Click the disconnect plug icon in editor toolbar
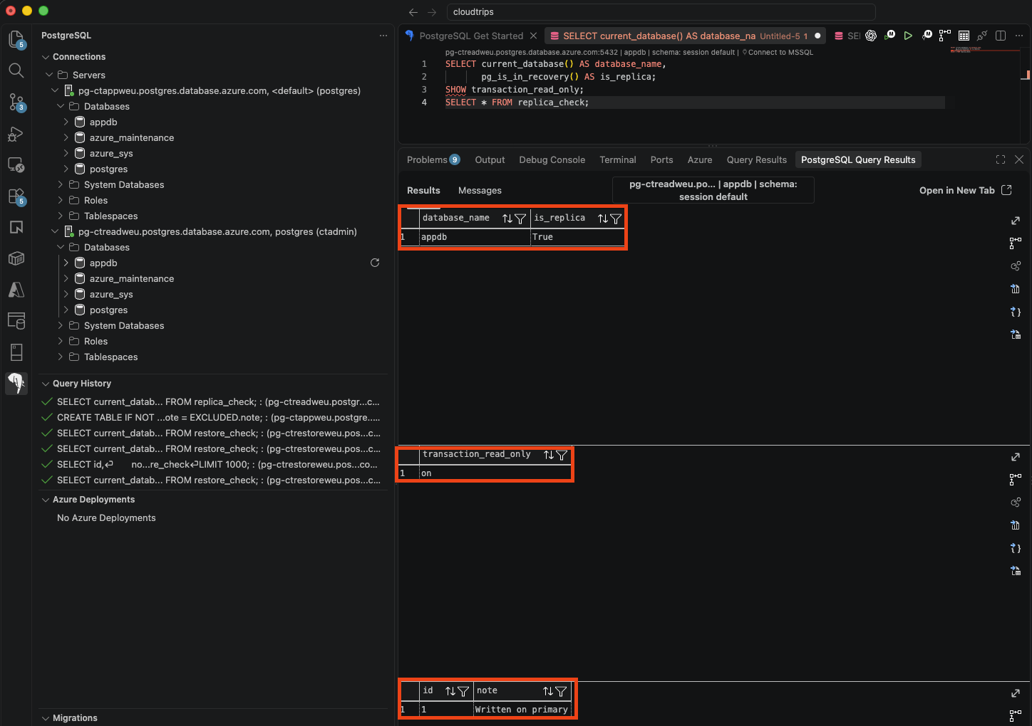The image size is (1032, 726). click(x=982, y=36)
